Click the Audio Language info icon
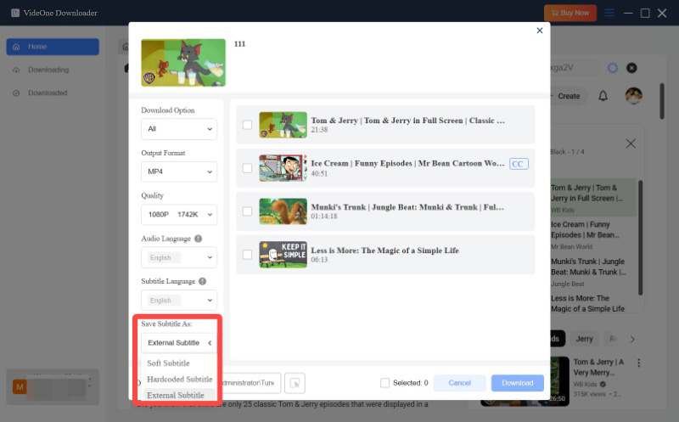The height and width of the screenshot is (422, 679). (198, 239)
